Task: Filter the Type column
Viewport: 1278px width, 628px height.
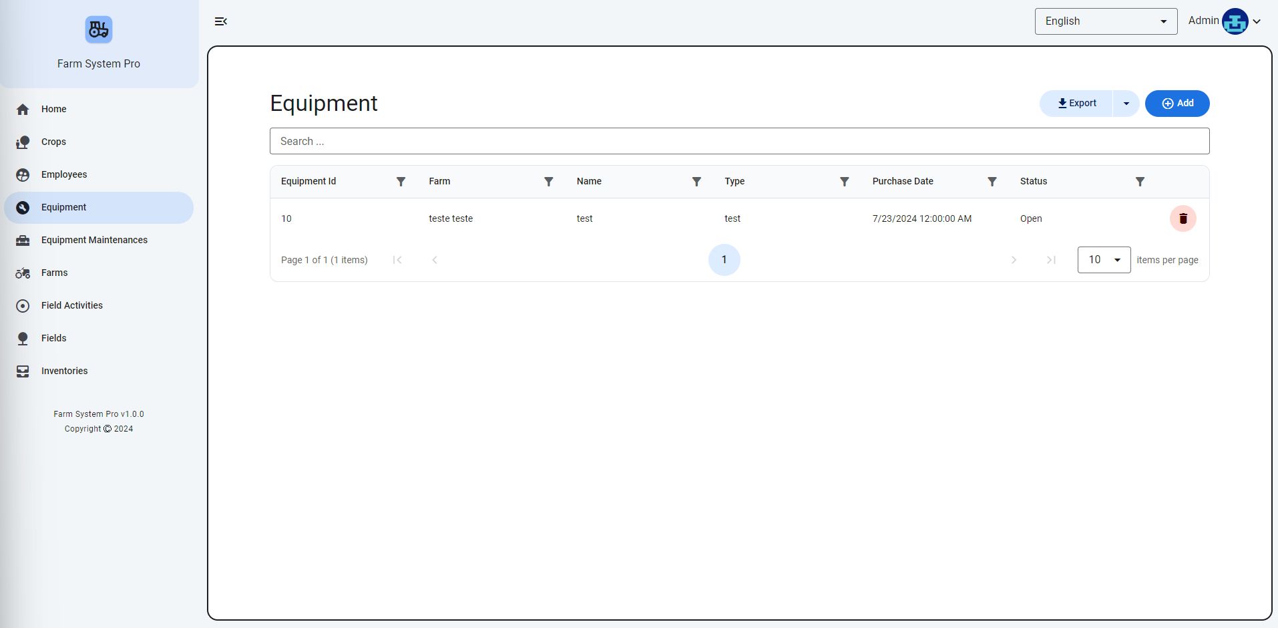Action: pyautogui.click(x=844, y=182)
